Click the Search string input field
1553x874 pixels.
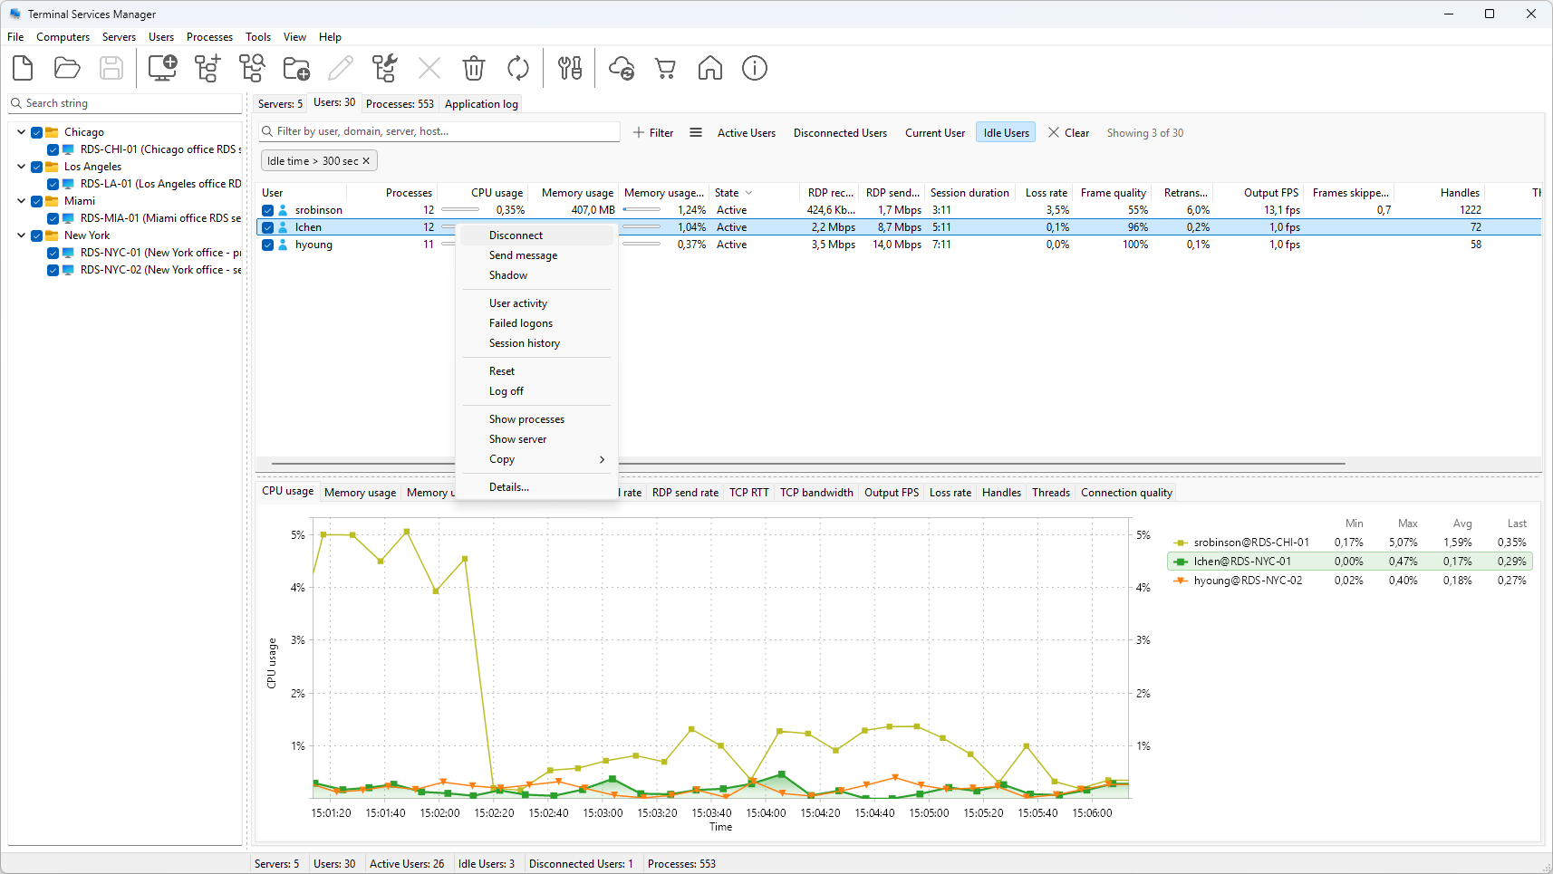click(x=125, y=103)
